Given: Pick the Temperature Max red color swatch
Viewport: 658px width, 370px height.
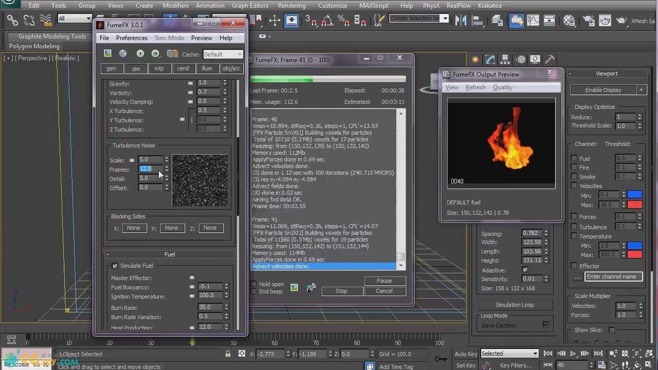Looking at the screenshot, I should tap(635, 255).
